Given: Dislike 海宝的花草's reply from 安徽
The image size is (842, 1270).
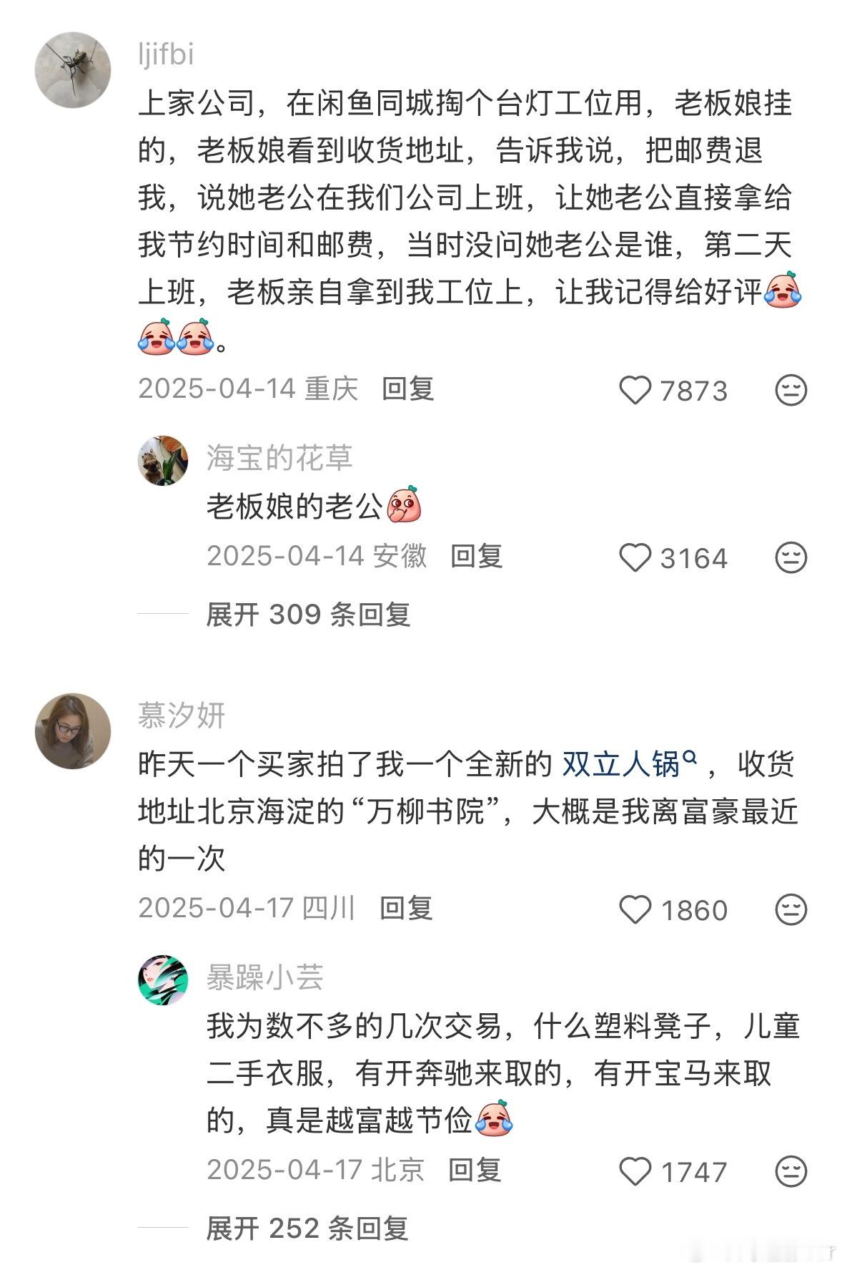Looking at the screenshot, I should click(x=791, y=558).
